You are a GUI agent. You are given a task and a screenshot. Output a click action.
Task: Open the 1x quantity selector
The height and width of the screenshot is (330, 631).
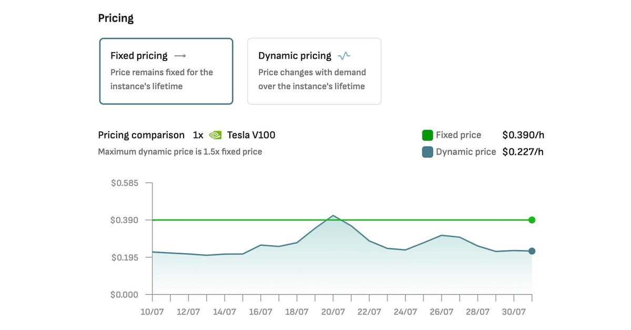(x=198, y=135)
